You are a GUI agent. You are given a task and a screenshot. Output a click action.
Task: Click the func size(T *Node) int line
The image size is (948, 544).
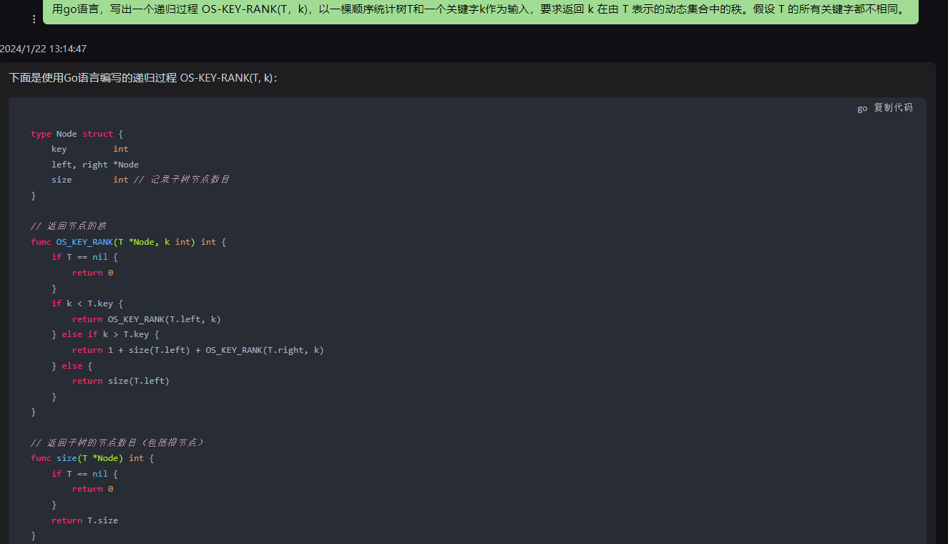tap(92, 458)
